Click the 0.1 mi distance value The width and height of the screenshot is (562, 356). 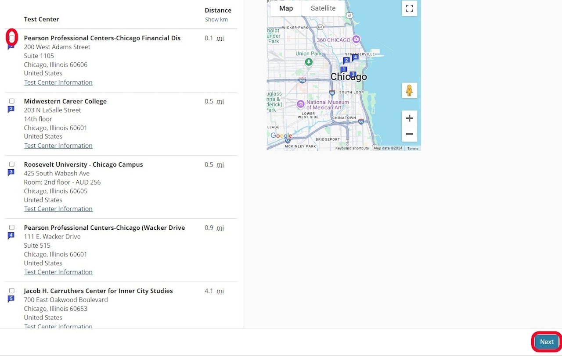click(x=214, y=38)
